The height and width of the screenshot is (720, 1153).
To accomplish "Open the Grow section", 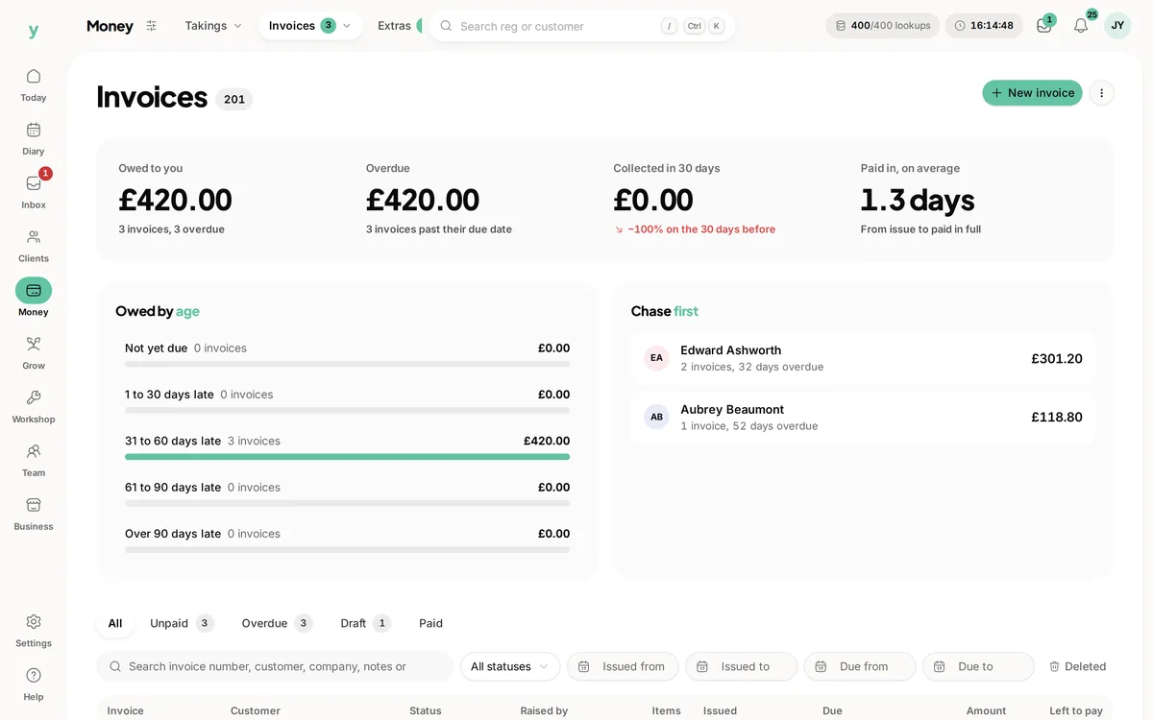I will 34,353.
